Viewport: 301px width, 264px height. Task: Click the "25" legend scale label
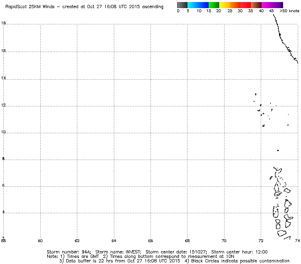(x=230, y=11)
